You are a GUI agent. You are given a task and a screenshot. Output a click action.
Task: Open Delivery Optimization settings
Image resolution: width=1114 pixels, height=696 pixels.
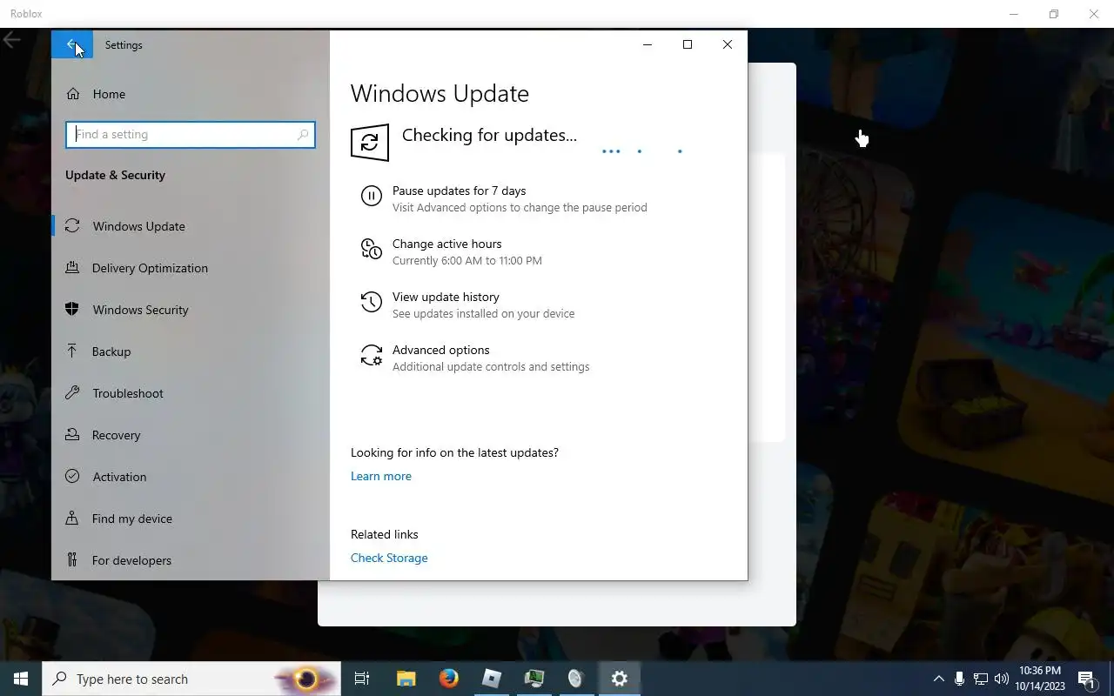click(191, 268)
